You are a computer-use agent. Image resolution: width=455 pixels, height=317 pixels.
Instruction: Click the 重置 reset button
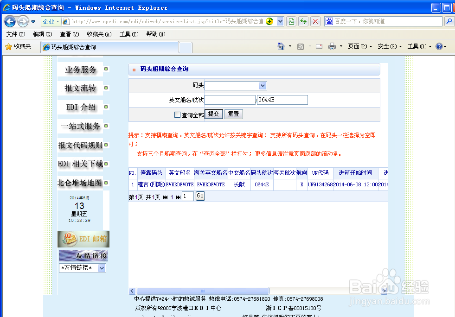[234, 114]
